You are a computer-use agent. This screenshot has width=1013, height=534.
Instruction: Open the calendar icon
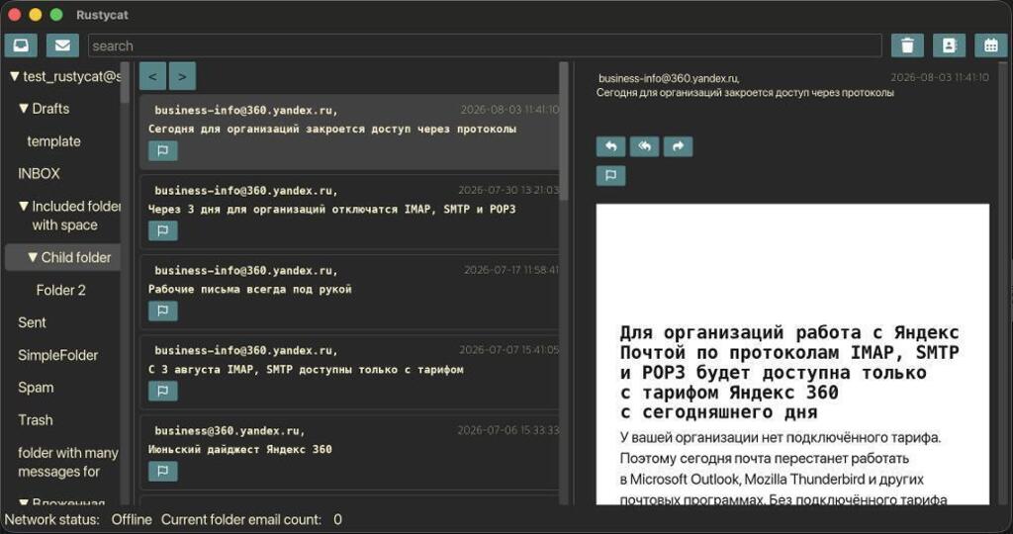[991, 45]
